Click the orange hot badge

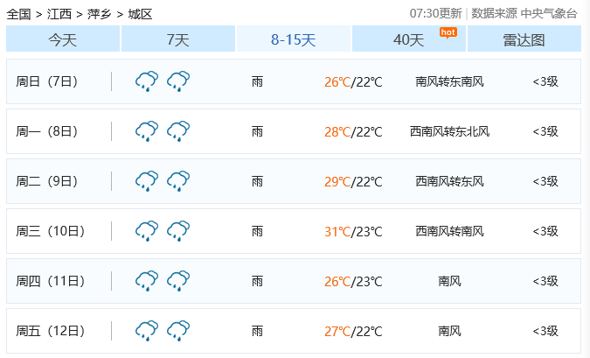[x=448, y=32]
